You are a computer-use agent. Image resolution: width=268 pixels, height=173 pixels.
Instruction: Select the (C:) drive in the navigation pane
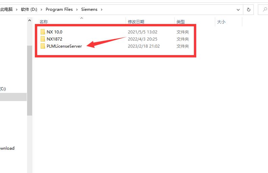[x=3, y=89]
